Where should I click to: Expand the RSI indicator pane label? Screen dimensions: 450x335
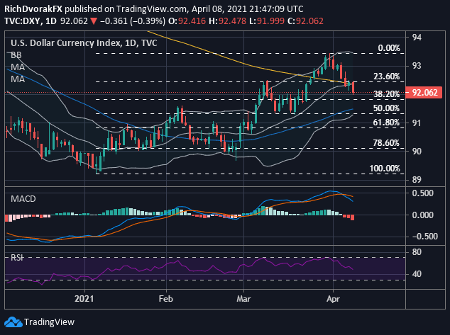click(16, 258)
